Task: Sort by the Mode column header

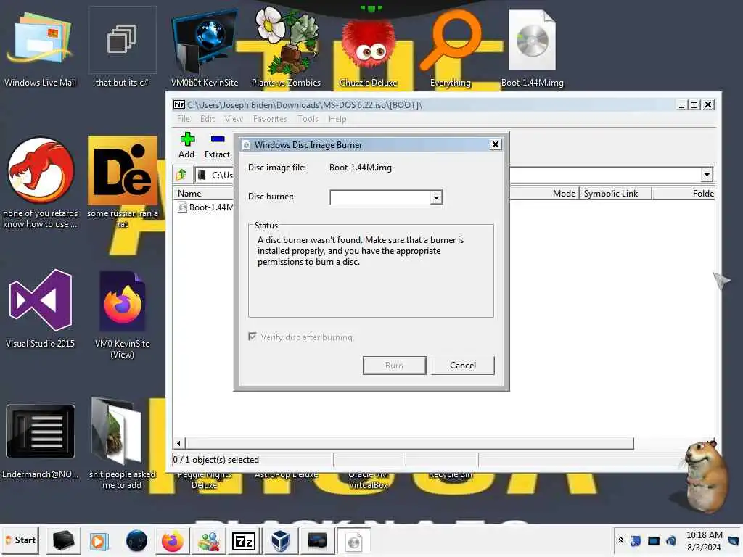Action: [544, 193]
